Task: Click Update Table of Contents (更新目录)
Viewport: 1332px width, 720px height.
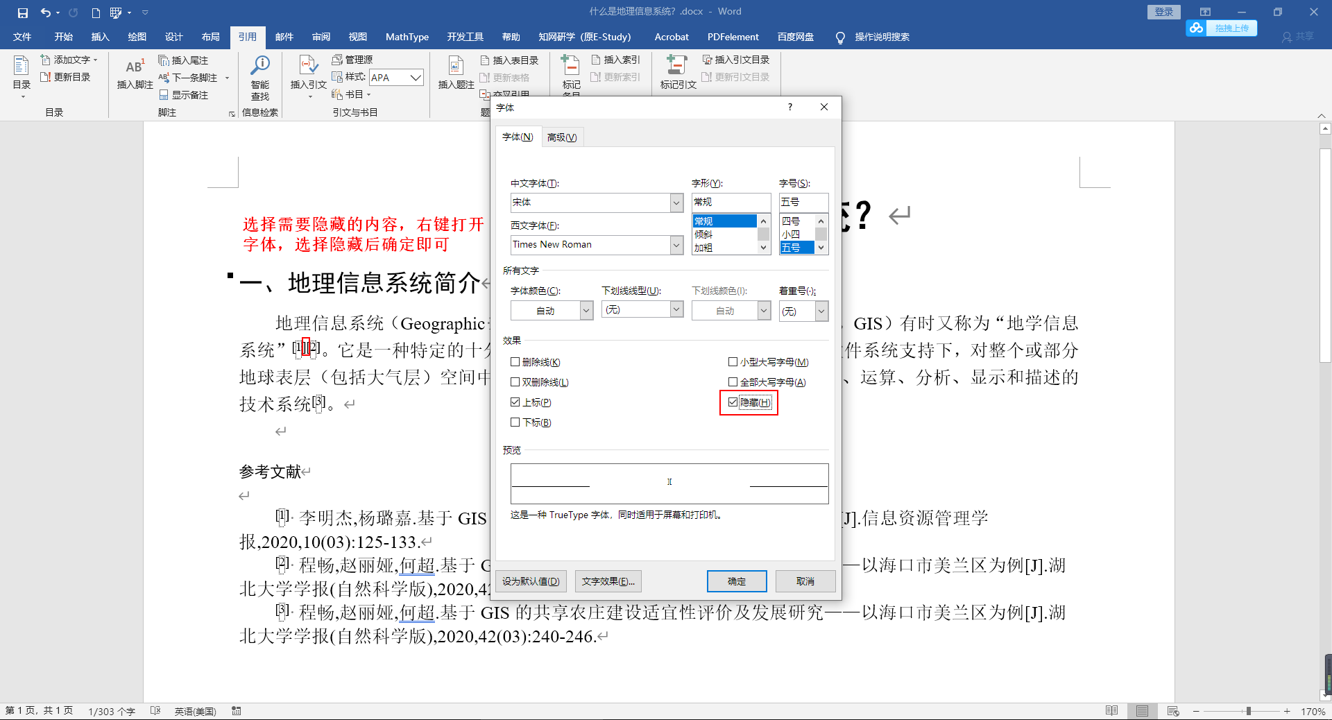Action: tap(65, 77)
